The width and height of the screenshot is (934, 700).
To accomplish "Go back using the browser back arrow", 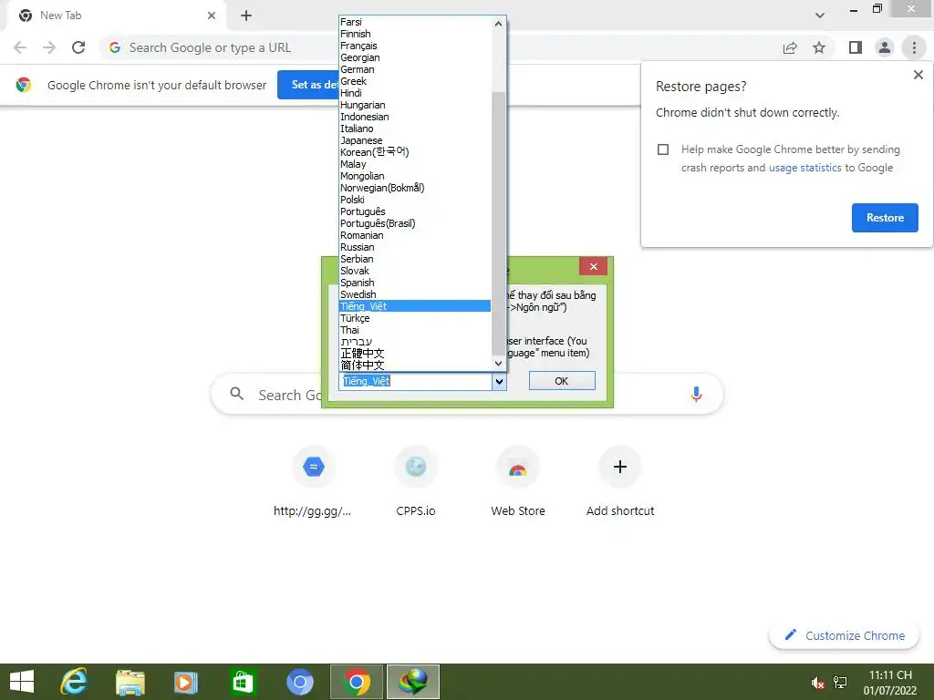I will click(x=20, y=47).
